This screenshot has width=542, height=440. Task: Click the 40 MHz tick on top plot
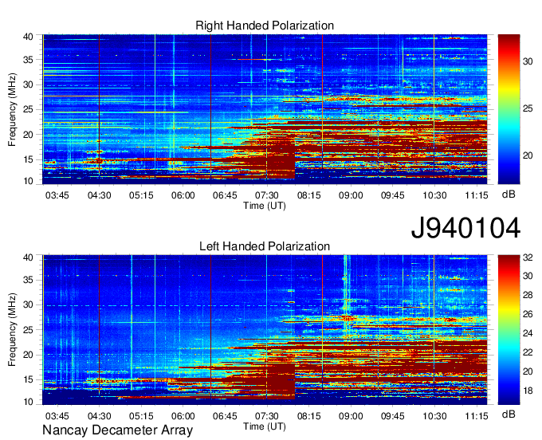pos(28,37)
